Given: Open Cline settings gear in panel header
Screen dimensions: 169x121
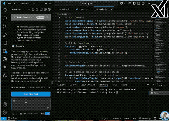Looking at the screenshot, I should [x=49, y=9].
